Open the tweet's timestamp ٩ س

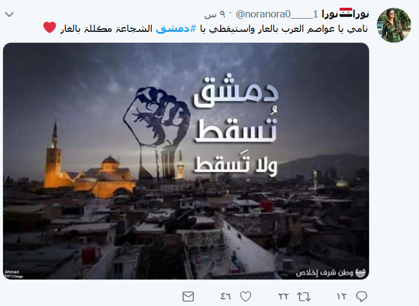(216, 14)
